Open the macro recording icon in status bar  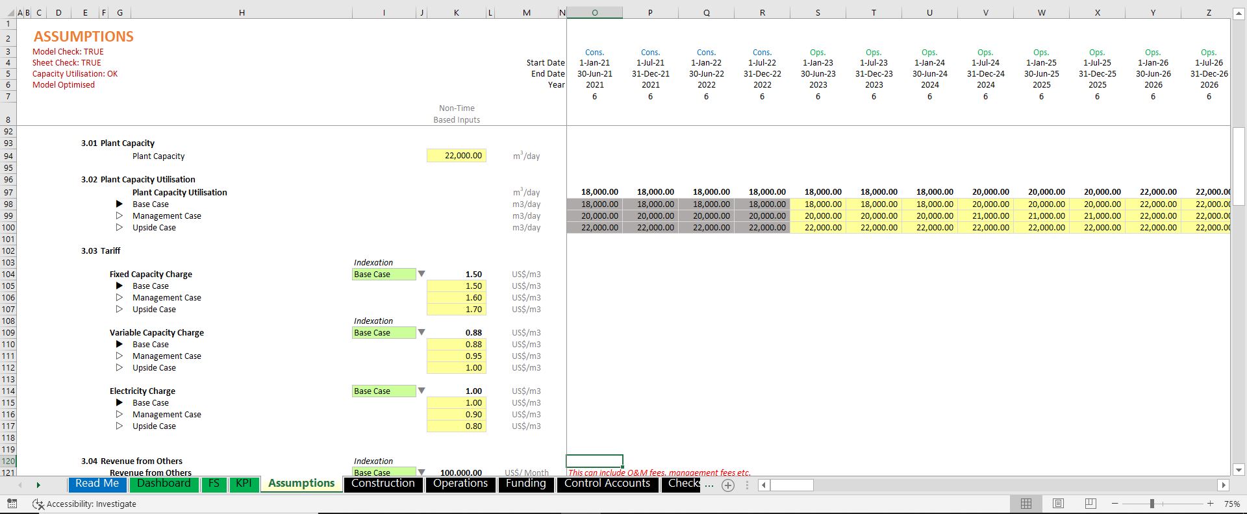coord(12,504)
